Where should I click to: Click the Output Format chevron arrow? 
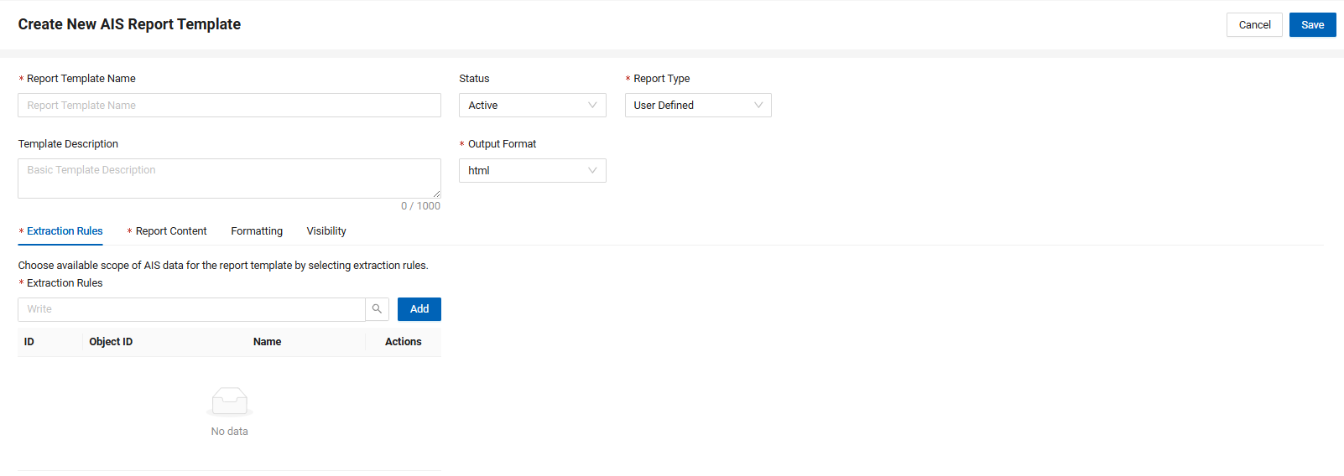592,170
